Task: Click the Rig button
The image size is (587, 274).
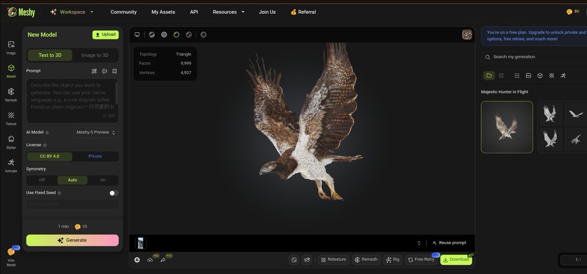Action: click(x=393, y=259)
